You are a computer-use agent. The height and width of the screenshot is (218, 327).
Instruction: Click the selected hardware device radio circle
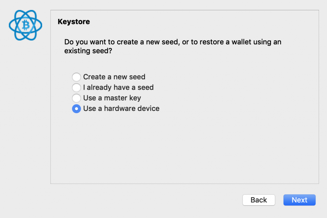click(x=76, y=109)
